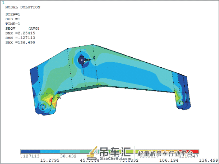This screenshot has width=219, height=164.
Task: Select the SMN =.127113 value
Action: [20, 38]
